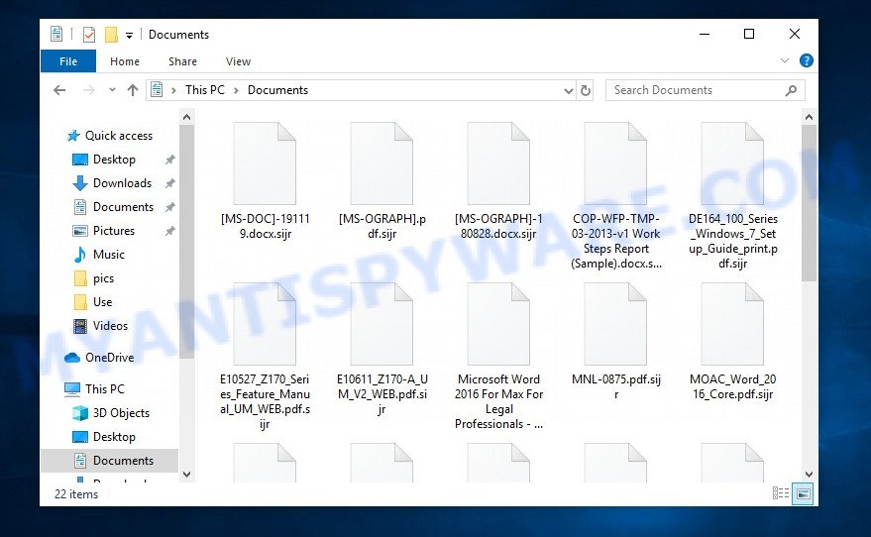Select file MOAC_Word_2016_Core.pdf.sijr

tap(732, 342)
